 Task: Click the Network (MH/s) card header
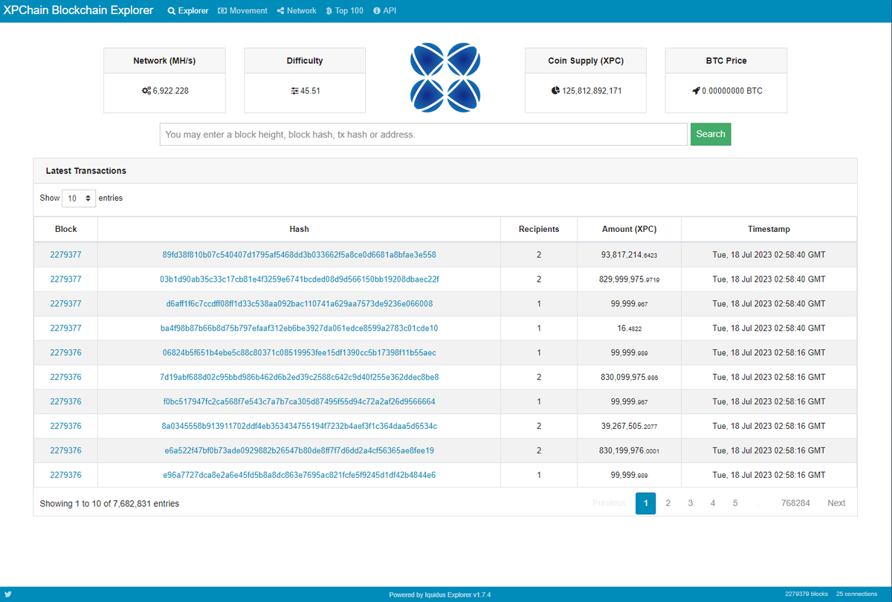(164, 61)
